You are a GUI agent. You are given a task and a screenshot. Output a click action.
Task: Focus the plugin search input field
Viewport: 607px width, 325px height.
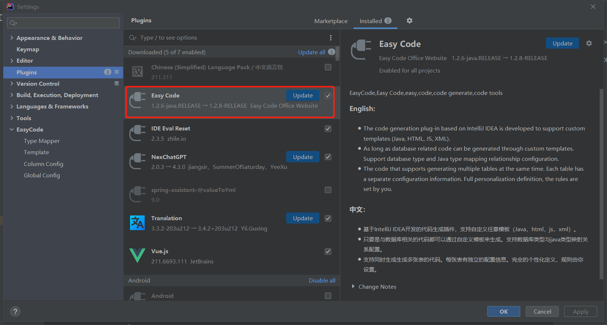pos(233,38)
